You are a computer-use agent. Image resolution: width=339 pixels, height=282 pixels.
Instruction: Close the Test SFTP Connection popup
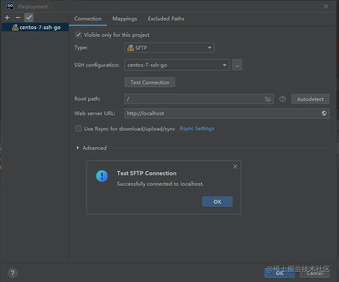point(235,166)
